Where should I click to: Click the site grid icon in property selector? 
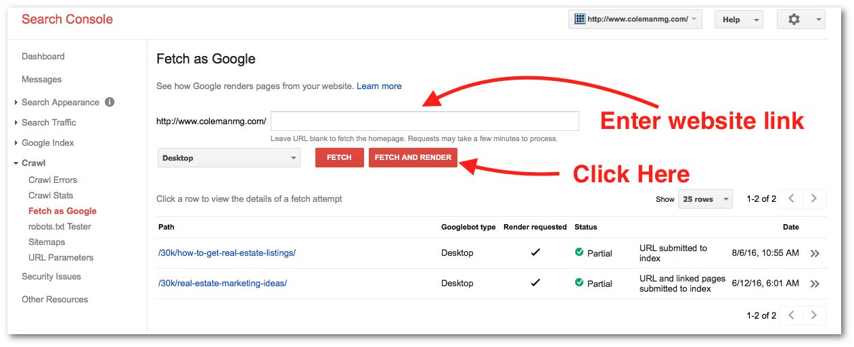coord(580,19)
